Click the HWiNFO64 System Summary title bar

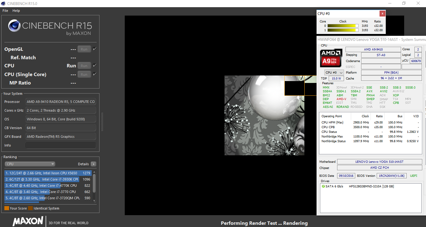[x=371, y=40]
